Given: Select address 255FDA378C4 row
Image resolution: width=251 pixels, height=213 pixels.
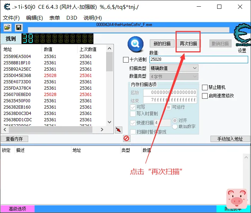Looking at the screenshot, I should (x=54, y=88).
